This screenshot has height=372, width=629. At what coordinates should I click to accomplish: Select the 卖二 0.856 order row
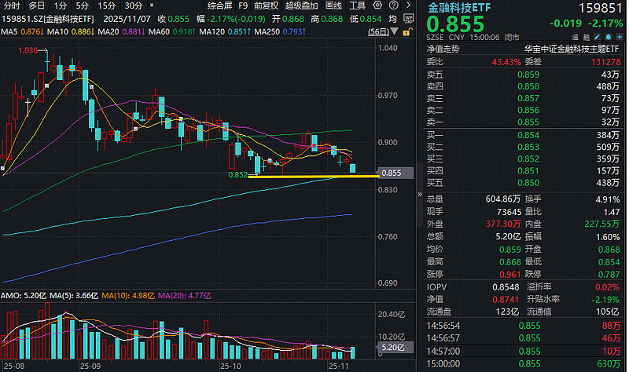pyautogui.click(x=523, y=110)
